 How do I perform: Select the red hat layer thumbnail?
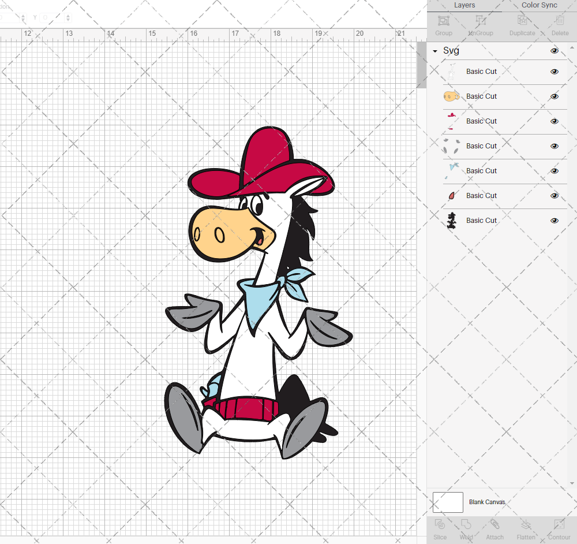(452, 121)
